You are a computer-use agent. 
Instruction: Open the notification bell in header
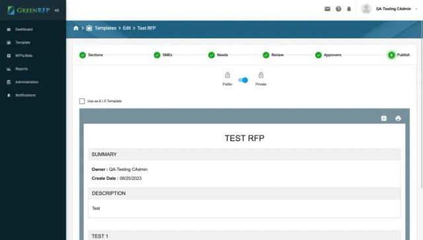[349, 9]
